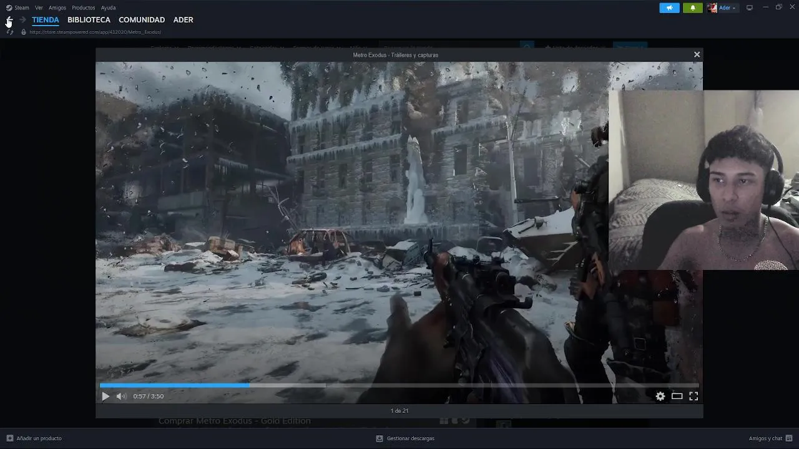Open the blue announcements megaphone button
799x449 pixels.
click(669, 7)
